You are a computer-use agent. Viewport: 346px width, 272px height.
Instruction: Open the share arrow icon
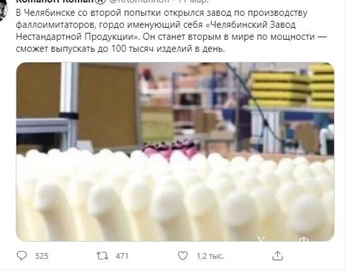pyautogui.click(x=277, y=256)
